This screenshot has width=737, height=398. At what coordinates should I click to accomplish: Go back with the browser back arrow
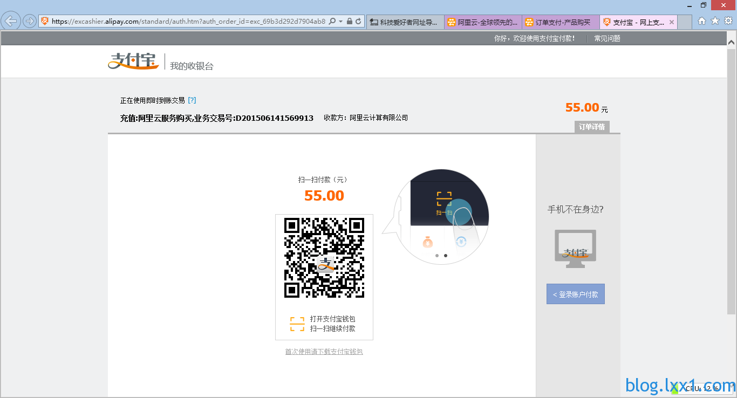tap(11, 22)
